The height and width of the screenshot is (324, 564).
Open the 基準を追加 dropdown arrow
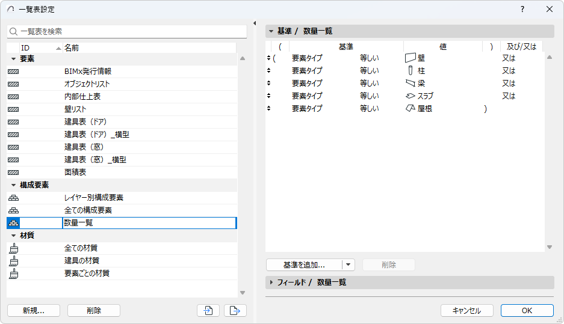coord(348,264)
